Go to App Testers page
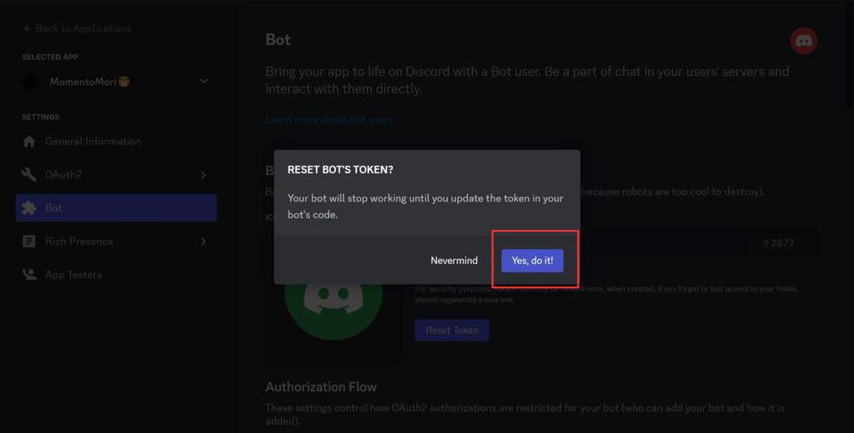Screen dimensions: 854x433 point(73,275)
